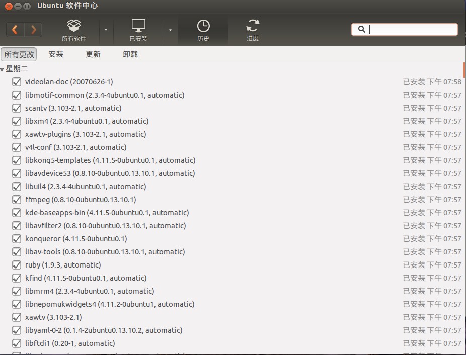466x355 pixels.
Task: Toggle the checkbox for scantv
Action: click(x=17, y=108)
